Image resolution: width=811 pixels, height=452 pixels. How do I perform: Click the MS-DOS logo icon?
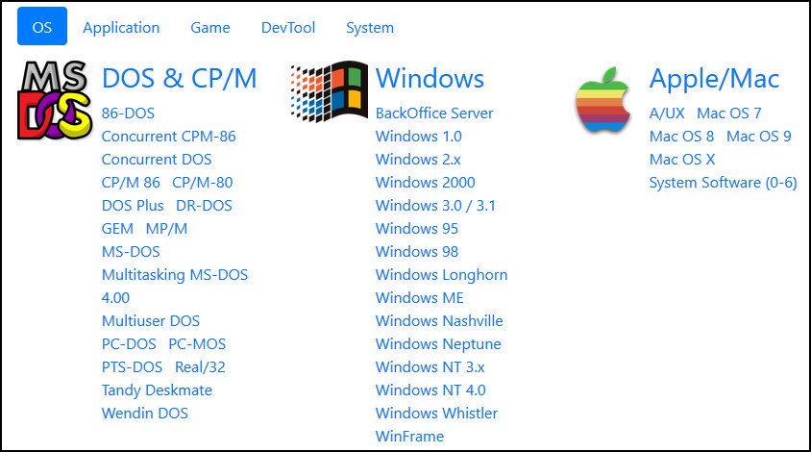pos(55,100)
